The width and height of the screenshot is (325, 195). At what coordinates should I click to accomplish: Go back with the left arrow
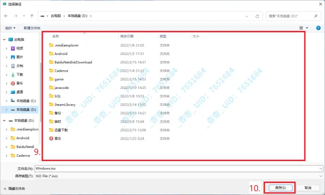click(6, 16)
